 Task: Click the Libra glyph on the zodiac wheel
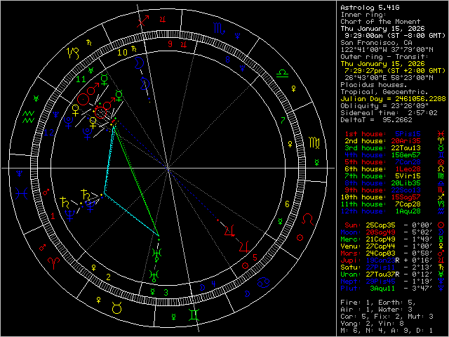[x=283, y=72]
